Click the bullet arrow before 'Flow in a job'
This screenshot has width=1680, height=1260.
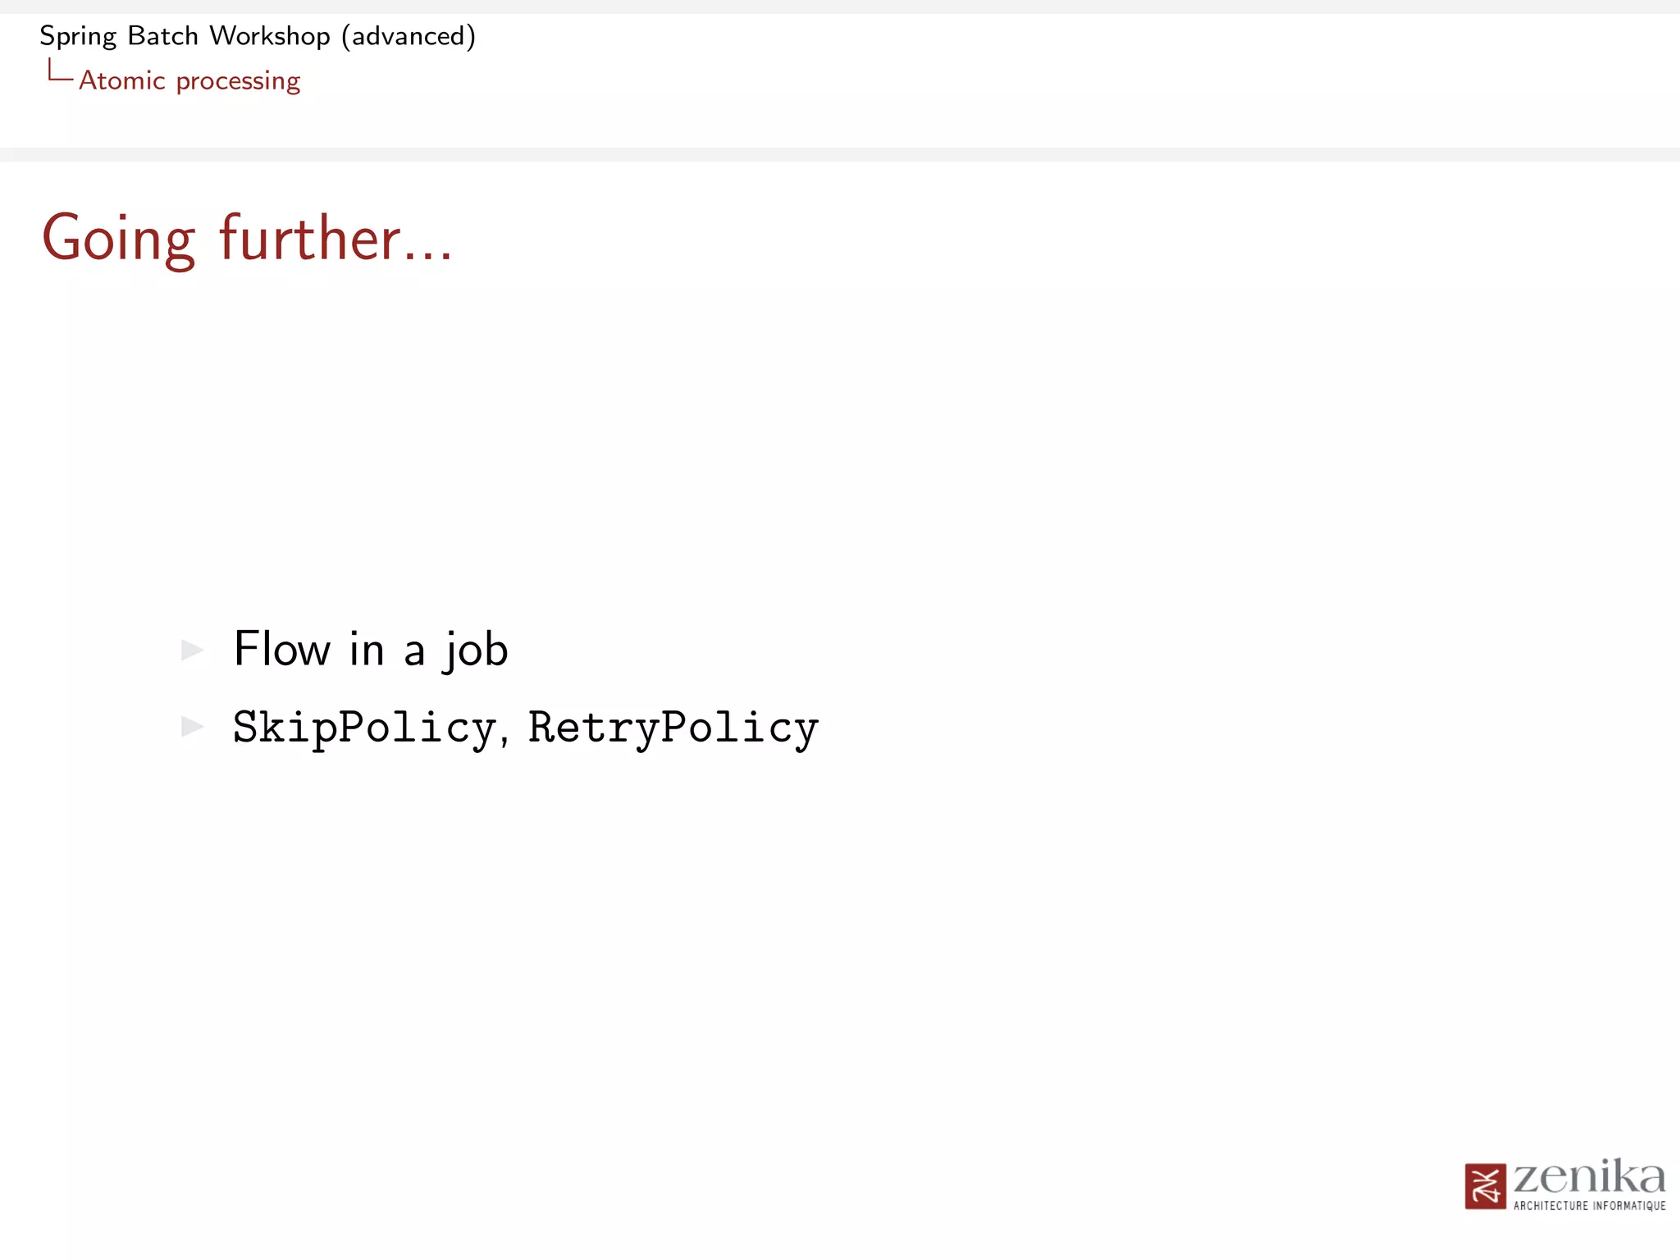pos(192,651)
